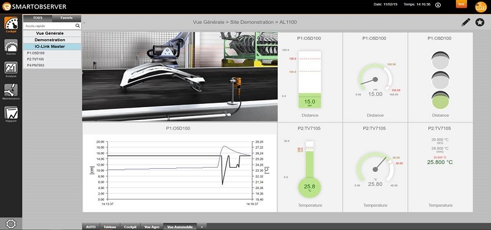Open the Analyse section icon
Image resolution: width=491 pixels, height=230 pixels.
click(11, 68)
